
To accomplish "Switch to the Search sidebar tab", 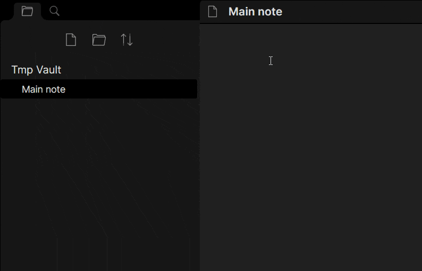I will [x=54, y=11].
